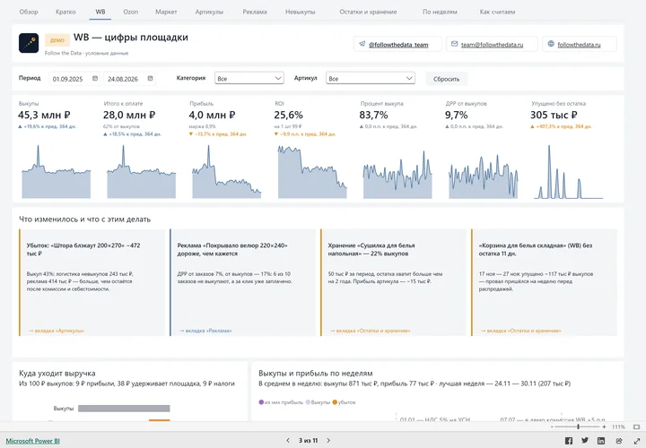Go to the По неделям tab
This screenshot has height=448, width=646.
pos(440,12)
